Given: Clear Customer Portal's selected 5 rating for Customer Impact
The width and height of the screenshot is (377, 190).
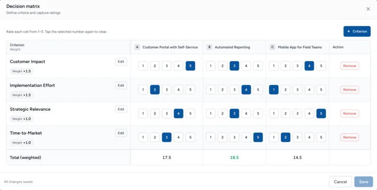Looking at the screenshot, I should (x=190, y=66).
